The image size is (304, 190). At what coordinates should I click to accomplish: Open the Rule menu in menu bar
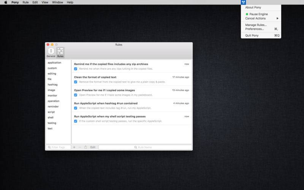(25, 2)
